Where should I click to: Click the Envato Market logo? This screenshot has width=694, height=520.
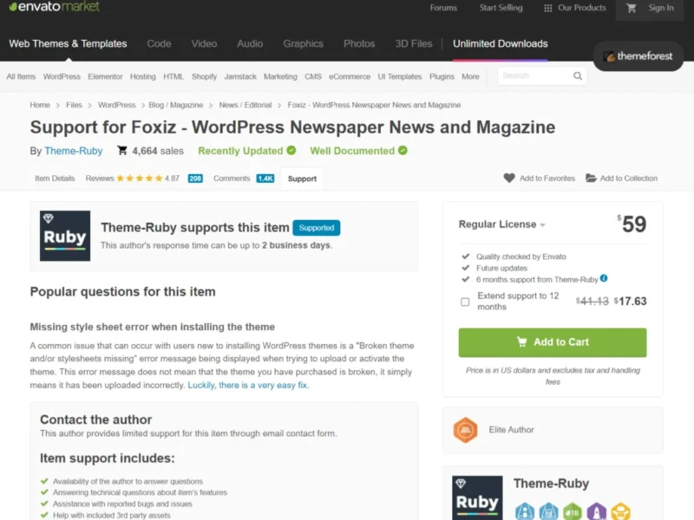[54, 7]
